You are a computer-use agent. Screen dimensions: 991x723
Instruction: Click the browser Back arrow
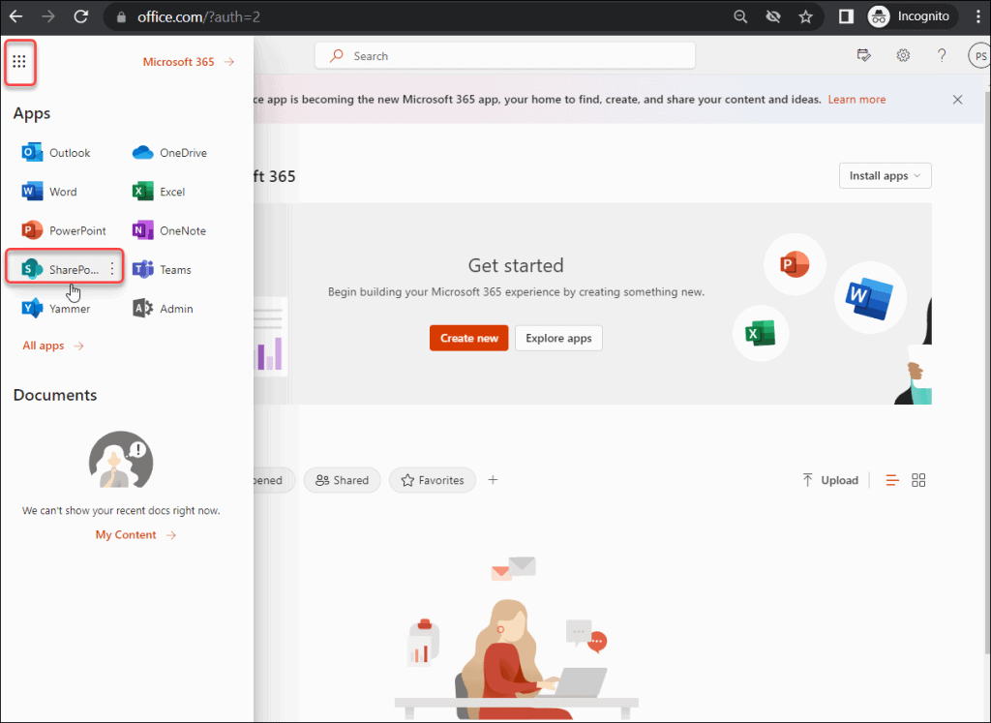pos(15,16)
